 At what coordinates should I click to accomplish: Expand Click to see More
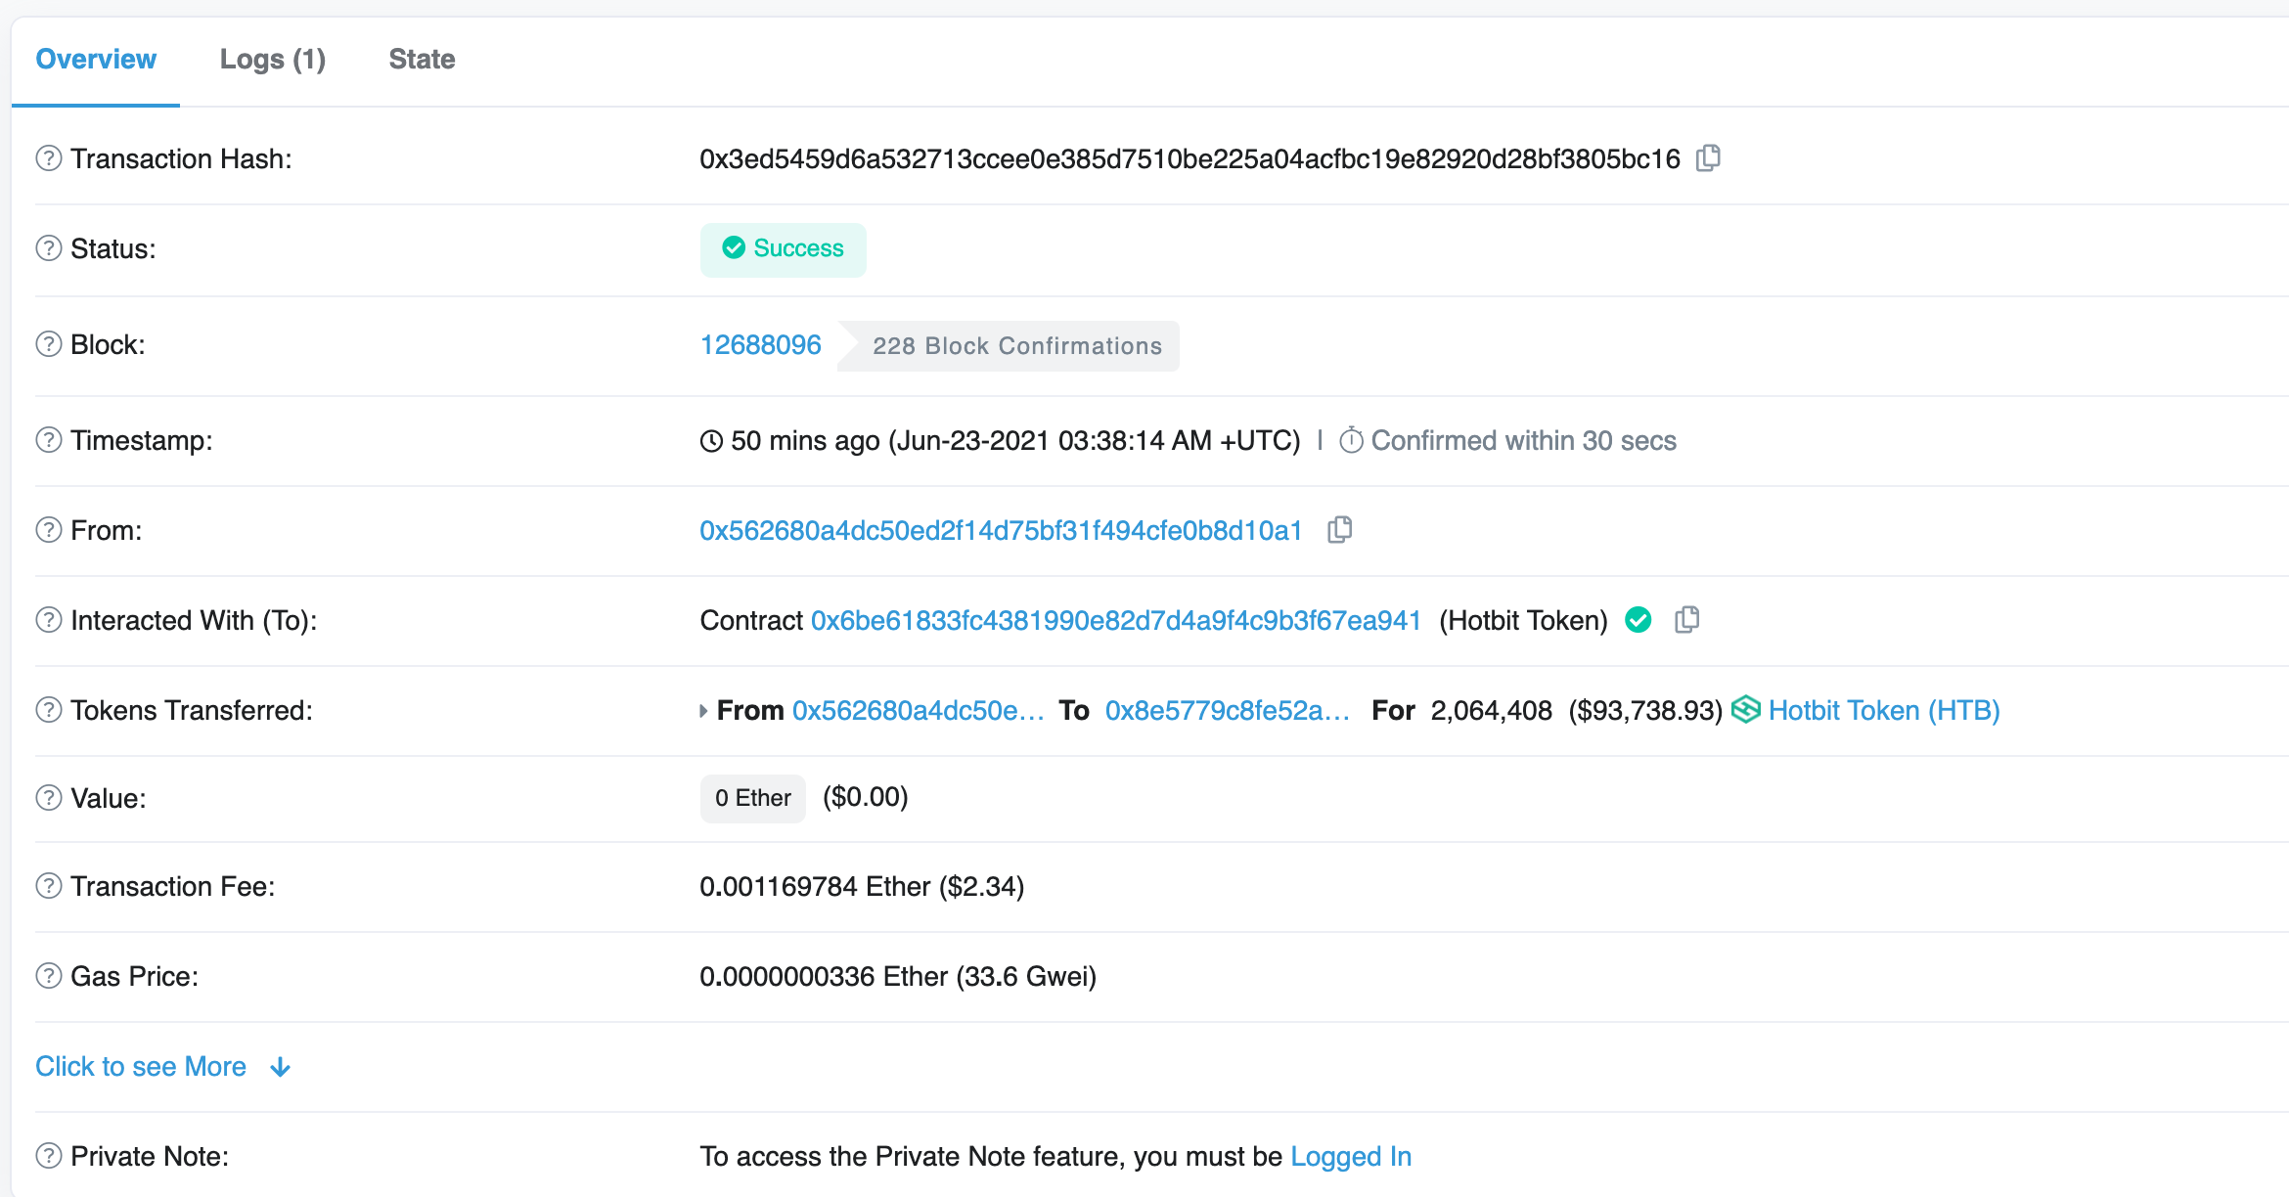162,1066
